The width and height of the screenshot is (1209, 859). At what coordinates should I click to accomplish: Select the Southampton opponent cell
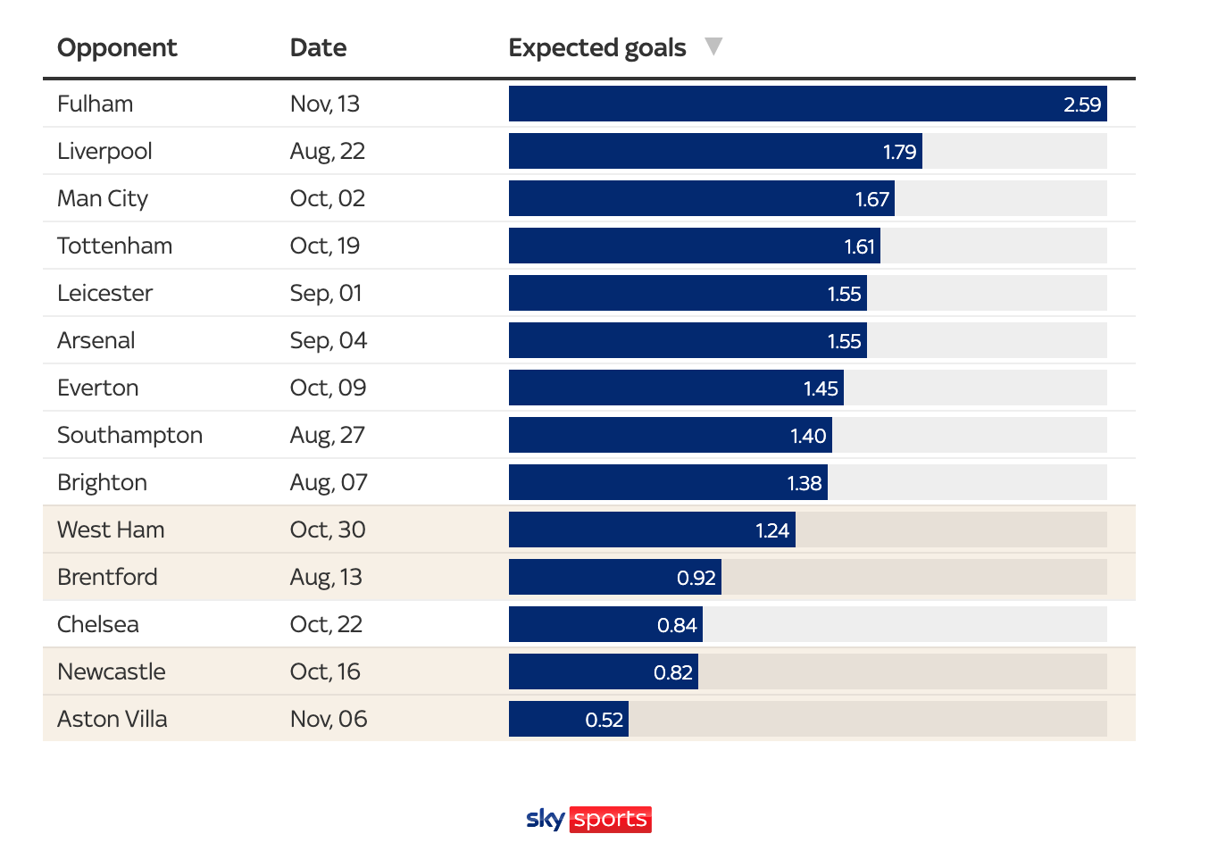pyautogui.click(x=129, y=435)
